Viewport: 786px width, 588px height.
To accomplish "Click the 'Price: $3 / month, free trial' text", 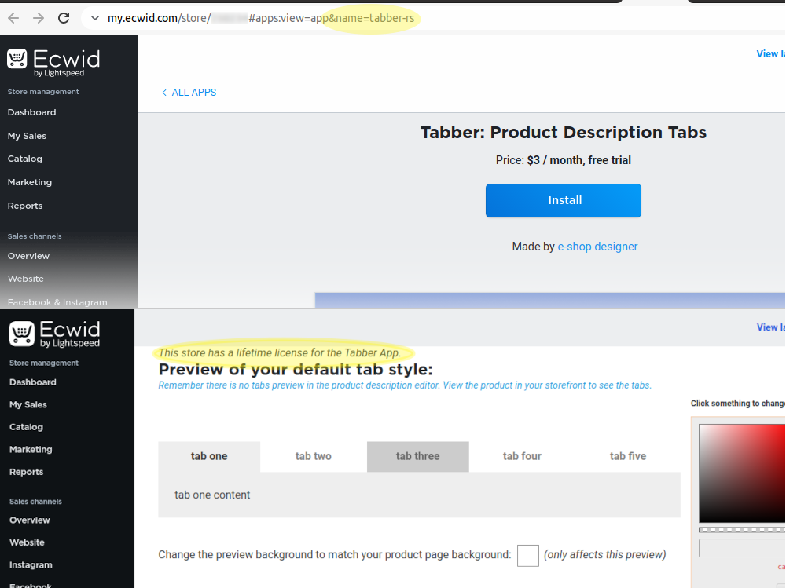I will (x=564, y=160).
